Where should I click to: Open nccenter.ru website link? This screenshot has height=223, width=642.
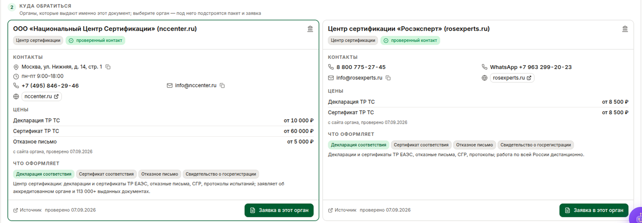click(41, 96)
